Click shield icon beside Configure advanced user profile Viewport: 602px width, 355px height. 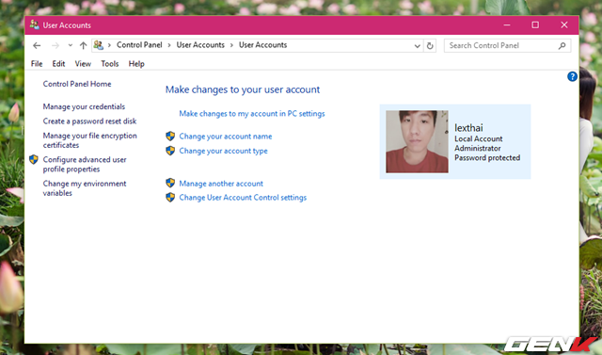click(34, 159)
